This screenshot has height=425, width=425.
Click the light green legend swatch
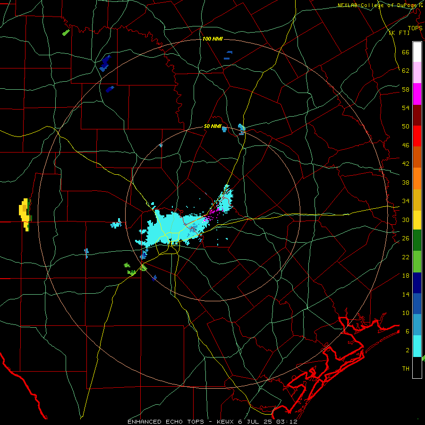(x=417, y=262)
